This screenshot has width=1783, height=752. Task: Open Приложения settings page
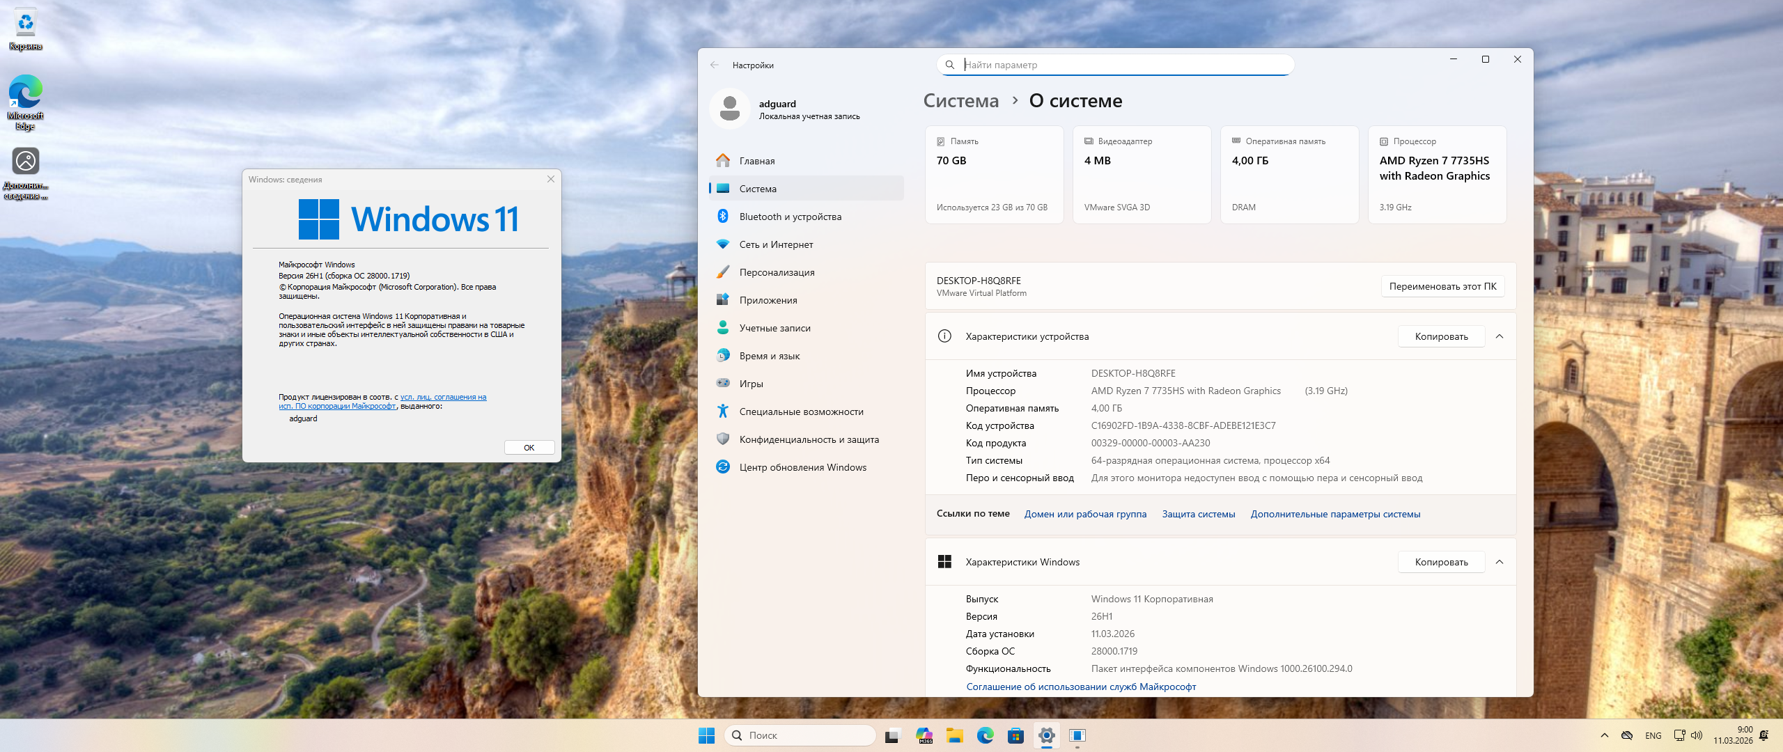pyautogui.click(x=768, y=300)
